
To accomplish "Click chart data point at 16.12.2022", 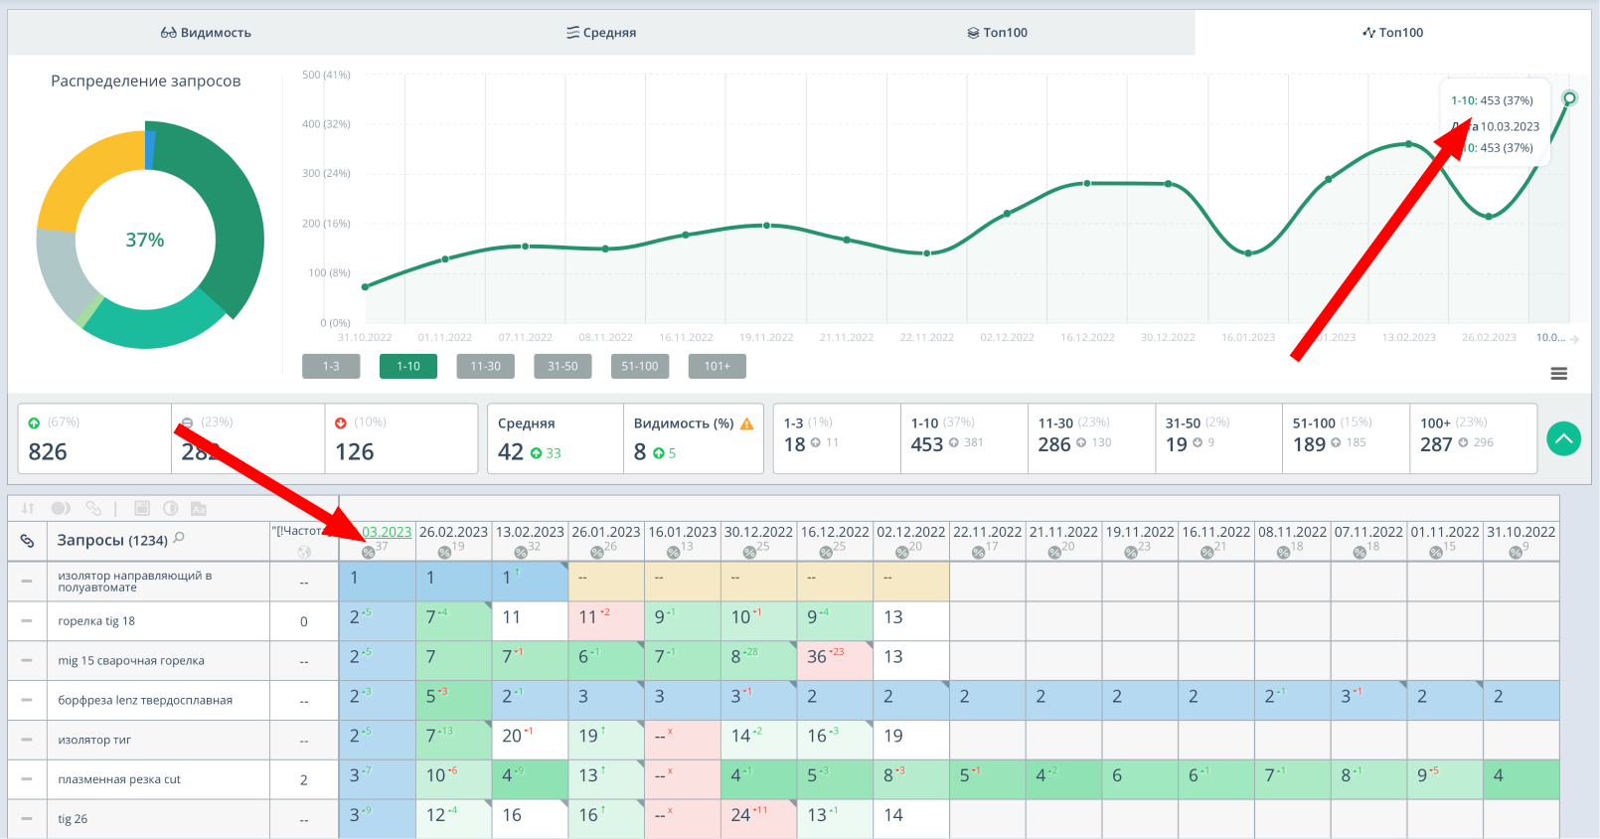I will (1087, 184).
